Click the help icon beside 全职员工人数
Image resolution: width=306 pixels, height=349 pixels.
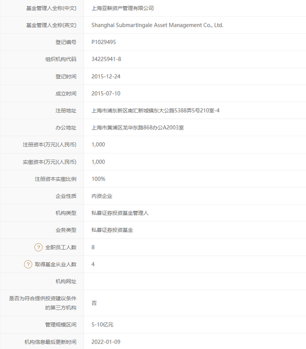coord(38,247)
